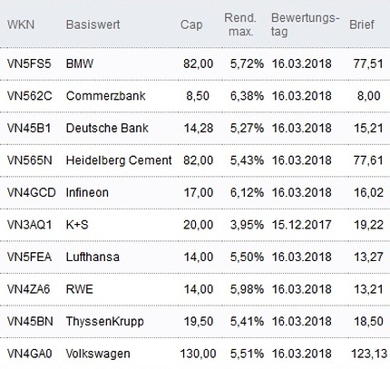
Task: Open WKN VN4GCD for Infineon
Action: (32, 192)
